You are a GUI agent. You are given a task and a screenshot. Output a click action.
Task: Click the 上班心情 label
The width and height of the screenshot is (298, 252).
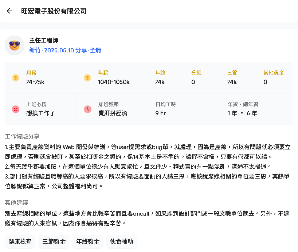tap(36, 104)
